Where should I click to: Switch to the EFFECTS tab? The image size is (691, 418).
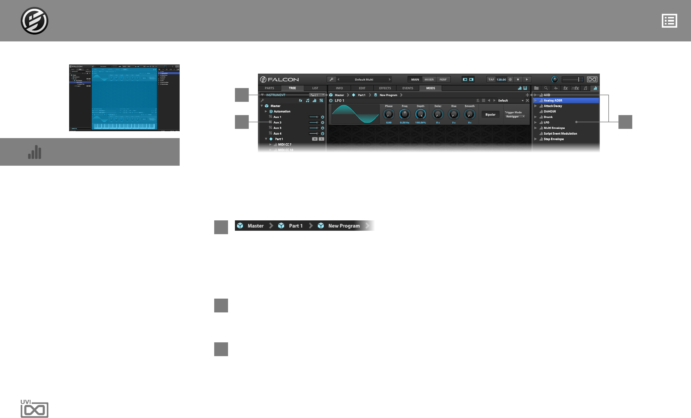[385, 88]
